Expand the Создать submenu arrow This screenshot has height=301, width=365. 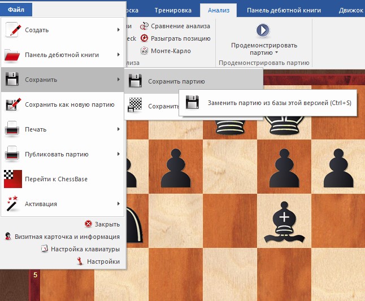(x=118, y=30)
